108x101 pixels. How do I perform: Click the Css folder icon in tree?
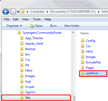point(22,60)
